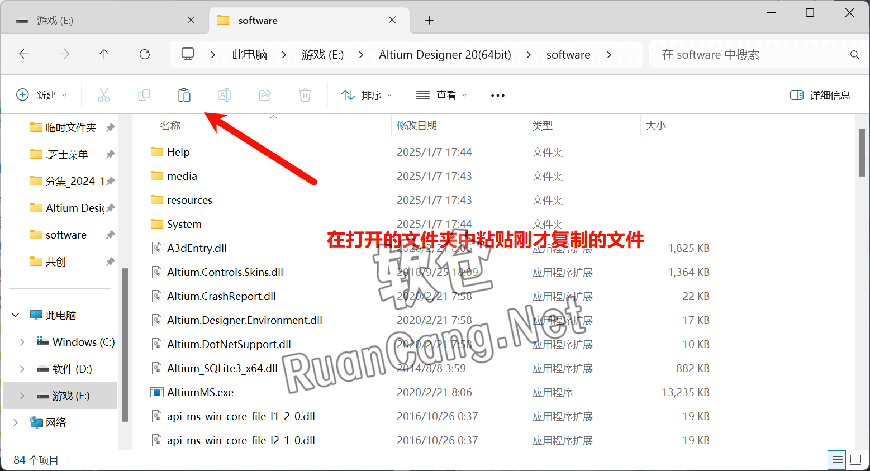
Task: Click the media folder icon
Action: (157, 176)
